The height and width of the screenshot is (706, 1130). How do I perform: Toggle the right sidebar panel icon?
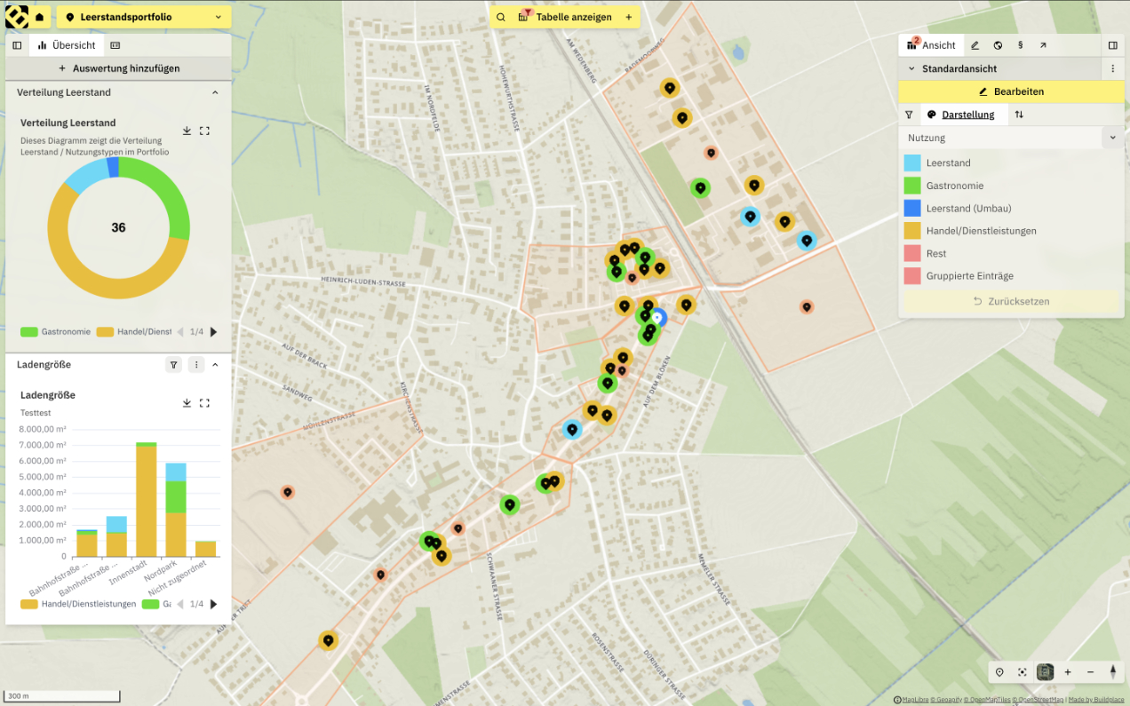(1113, 45)
